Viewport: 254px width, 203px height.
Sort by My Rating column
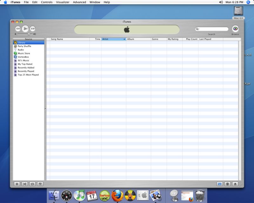[x=174, y=39]
